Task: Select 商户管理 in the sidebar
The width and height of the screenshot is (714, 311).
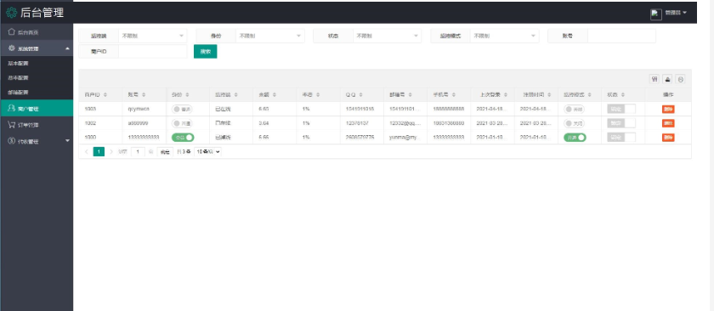Action: (37, 109)
